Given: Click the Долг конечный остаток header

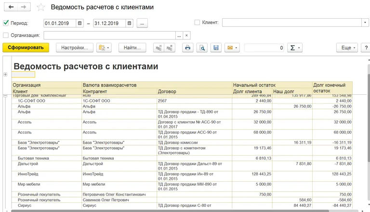Looking at the screenshot, I should pyautogui.click(x=332, y=88).
